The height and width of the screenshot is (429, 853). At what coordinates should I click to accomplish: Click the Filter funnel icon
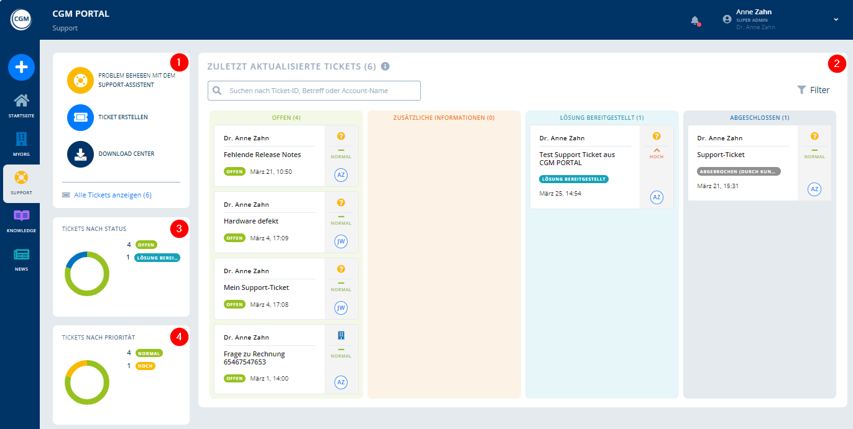[801, 90]
